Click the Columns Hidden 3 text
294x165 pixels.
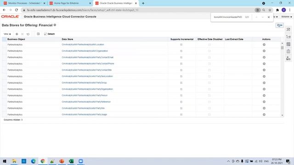coord(13,120)
